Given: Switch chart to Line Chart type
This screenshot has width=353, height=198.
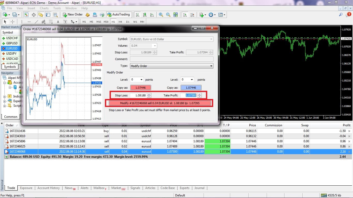Looking at the screenshot, I should point(152,15).
